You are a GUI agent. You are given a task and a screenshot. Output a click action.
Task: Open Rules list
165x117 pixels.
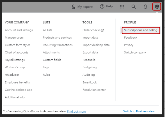point(46,75)
